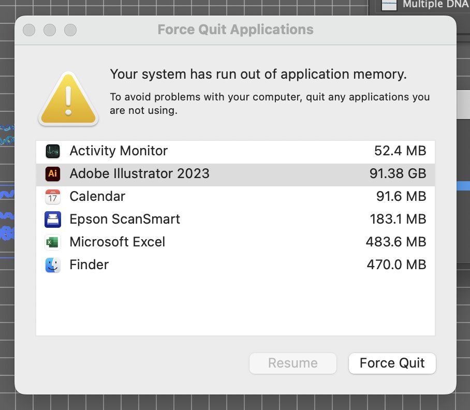
Task: Click the 183.1 MB memory value
Action: (398, 219)
